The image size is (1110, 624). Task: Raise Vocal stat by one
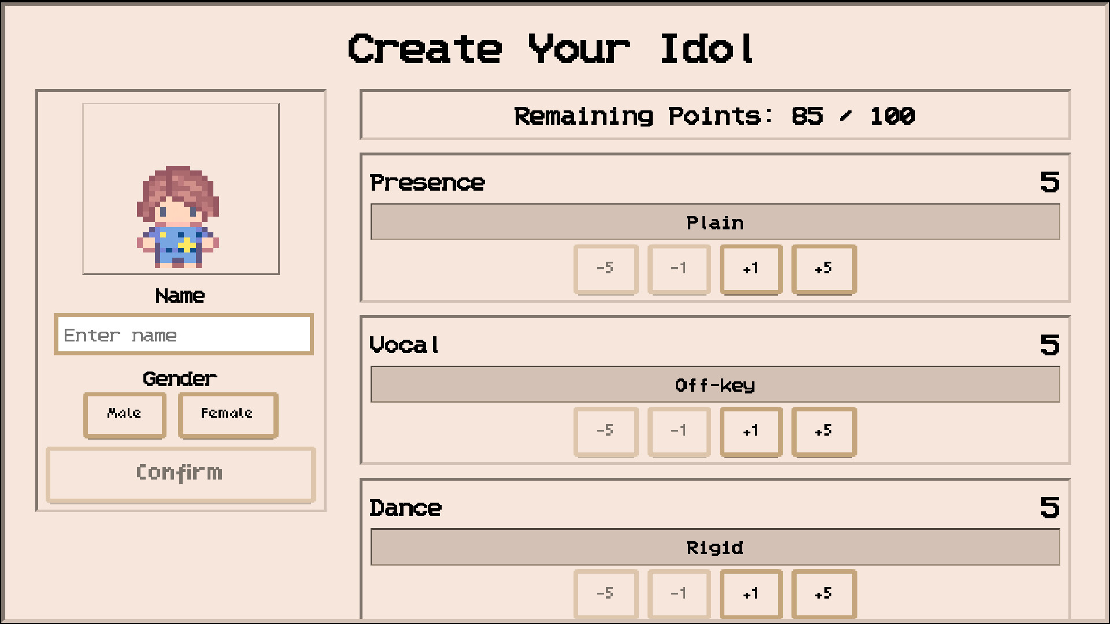pyautogui.click(x=750, y=431)
